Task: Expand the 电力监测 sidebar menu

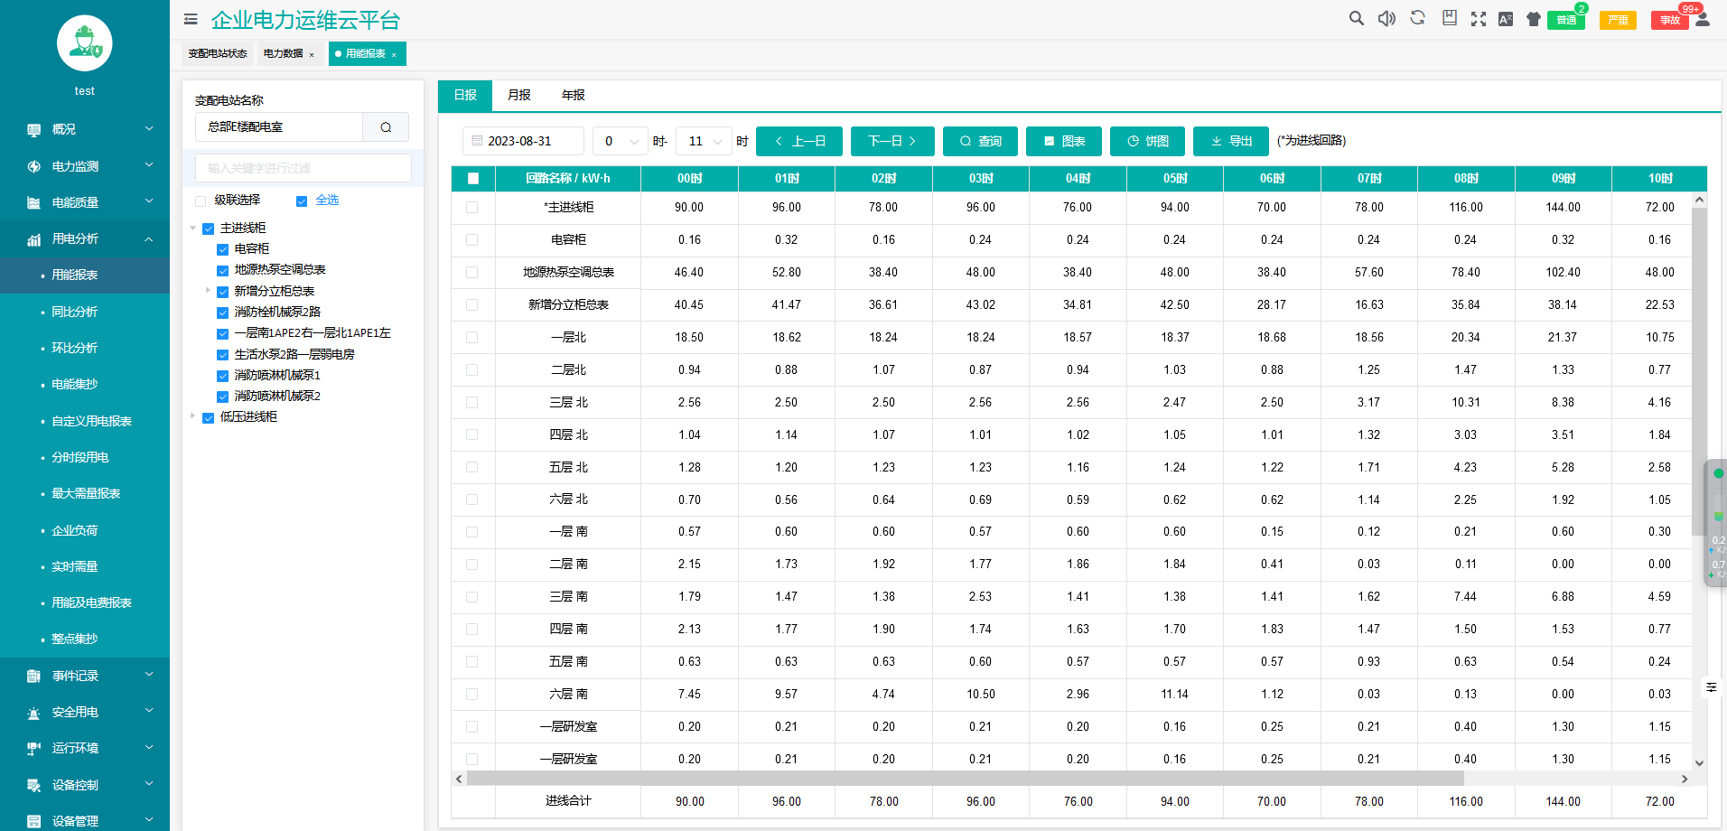Action: pos(149,165)
